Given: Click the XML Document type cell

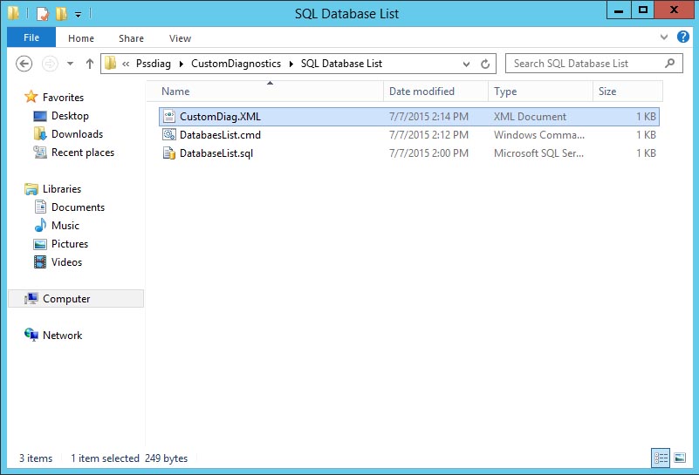Looking at the screenshot, I should pyautogui.click(x=530, y=117).
